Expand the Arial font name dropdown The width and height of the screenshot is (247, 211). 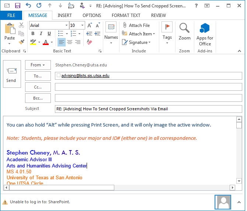[x=66, y=25]
